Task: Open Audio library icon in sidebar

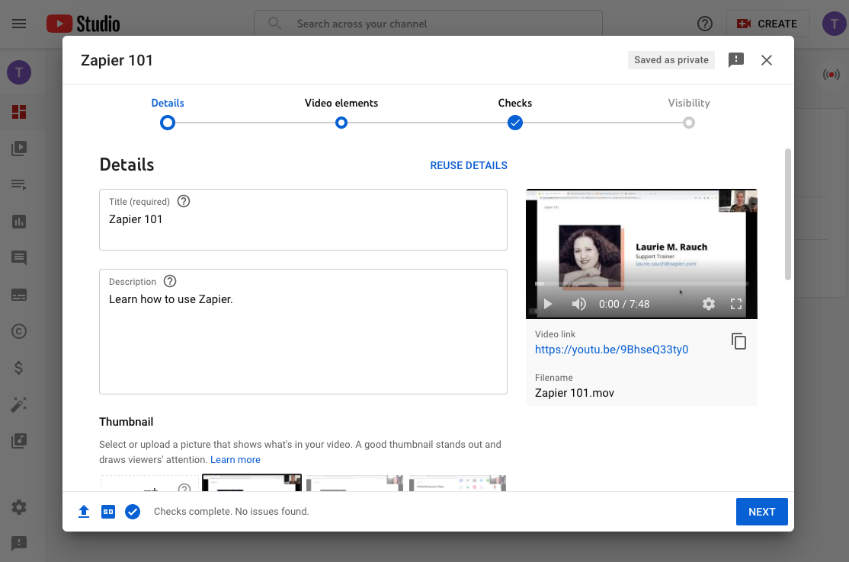Action: coord(19,441)
